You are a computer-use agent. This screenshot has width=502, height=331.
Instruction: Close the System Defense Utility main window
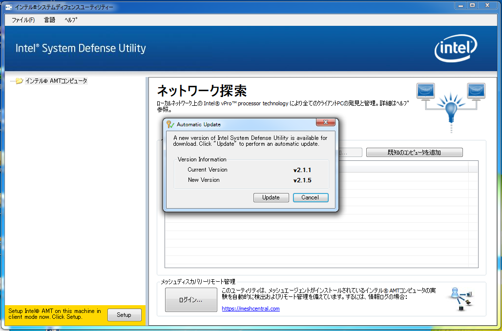[x=487, y=5]
